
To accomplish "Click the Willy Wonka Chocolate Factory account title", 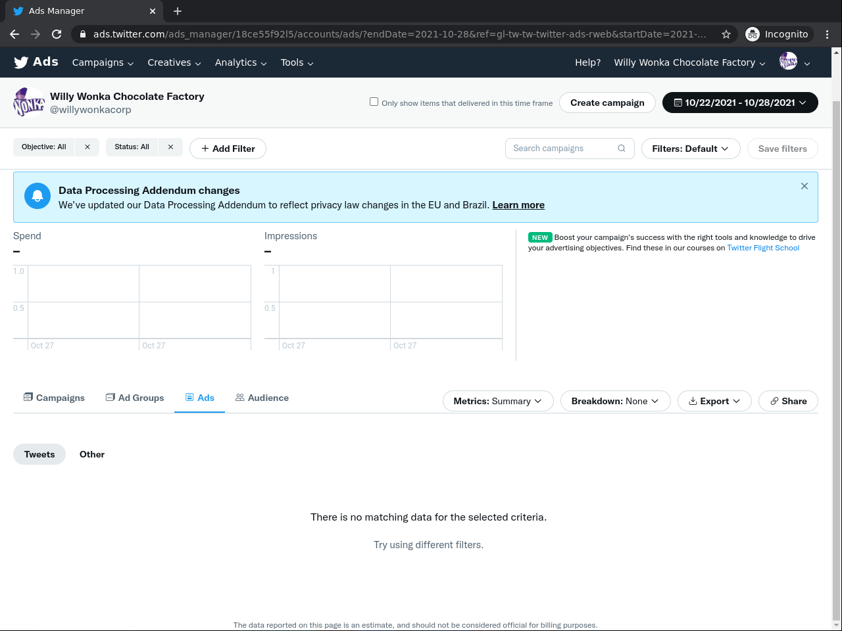I will click(x=127, y=97).
